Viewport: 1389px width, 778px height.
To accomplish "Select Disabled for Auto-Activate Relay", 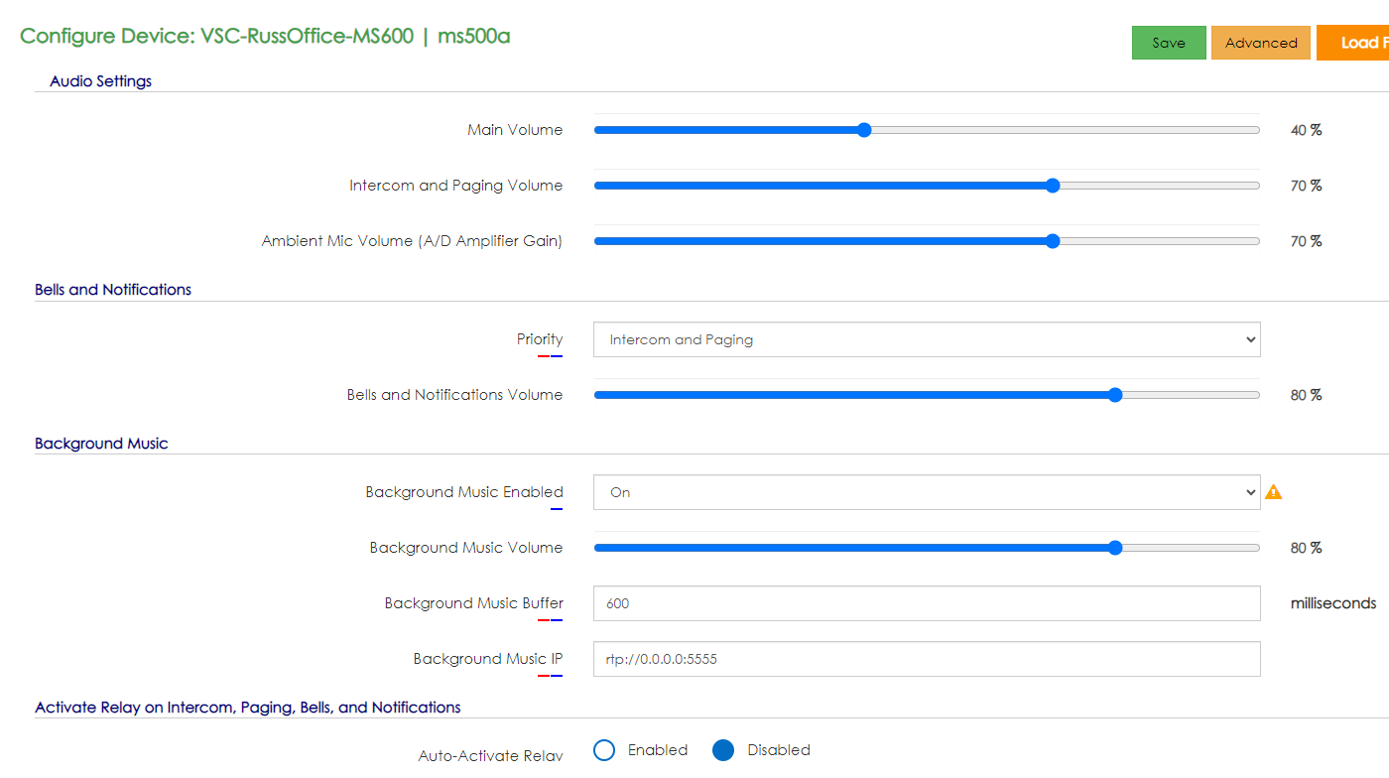I will 723,750.
